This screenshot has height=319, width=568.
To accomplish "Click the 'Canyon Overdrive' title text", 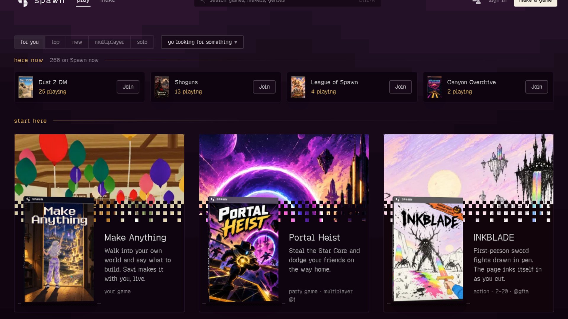I will [x=471, y=82].
